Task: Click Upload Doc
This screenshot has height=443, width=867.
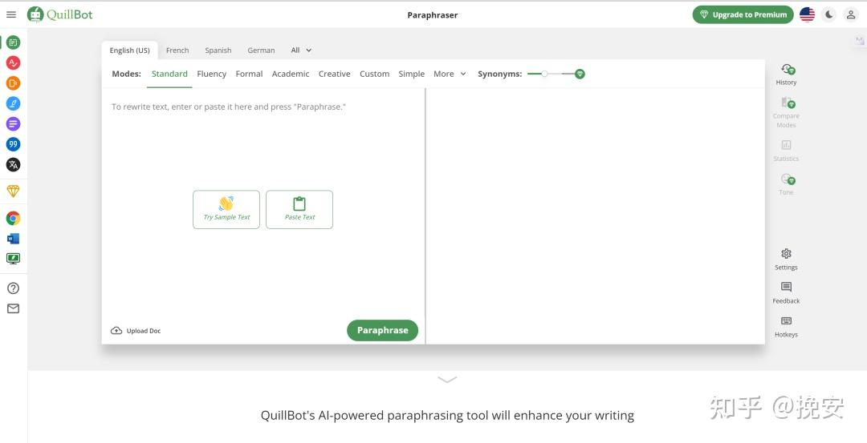Action: pyautogui.click(x=136, y=331)
